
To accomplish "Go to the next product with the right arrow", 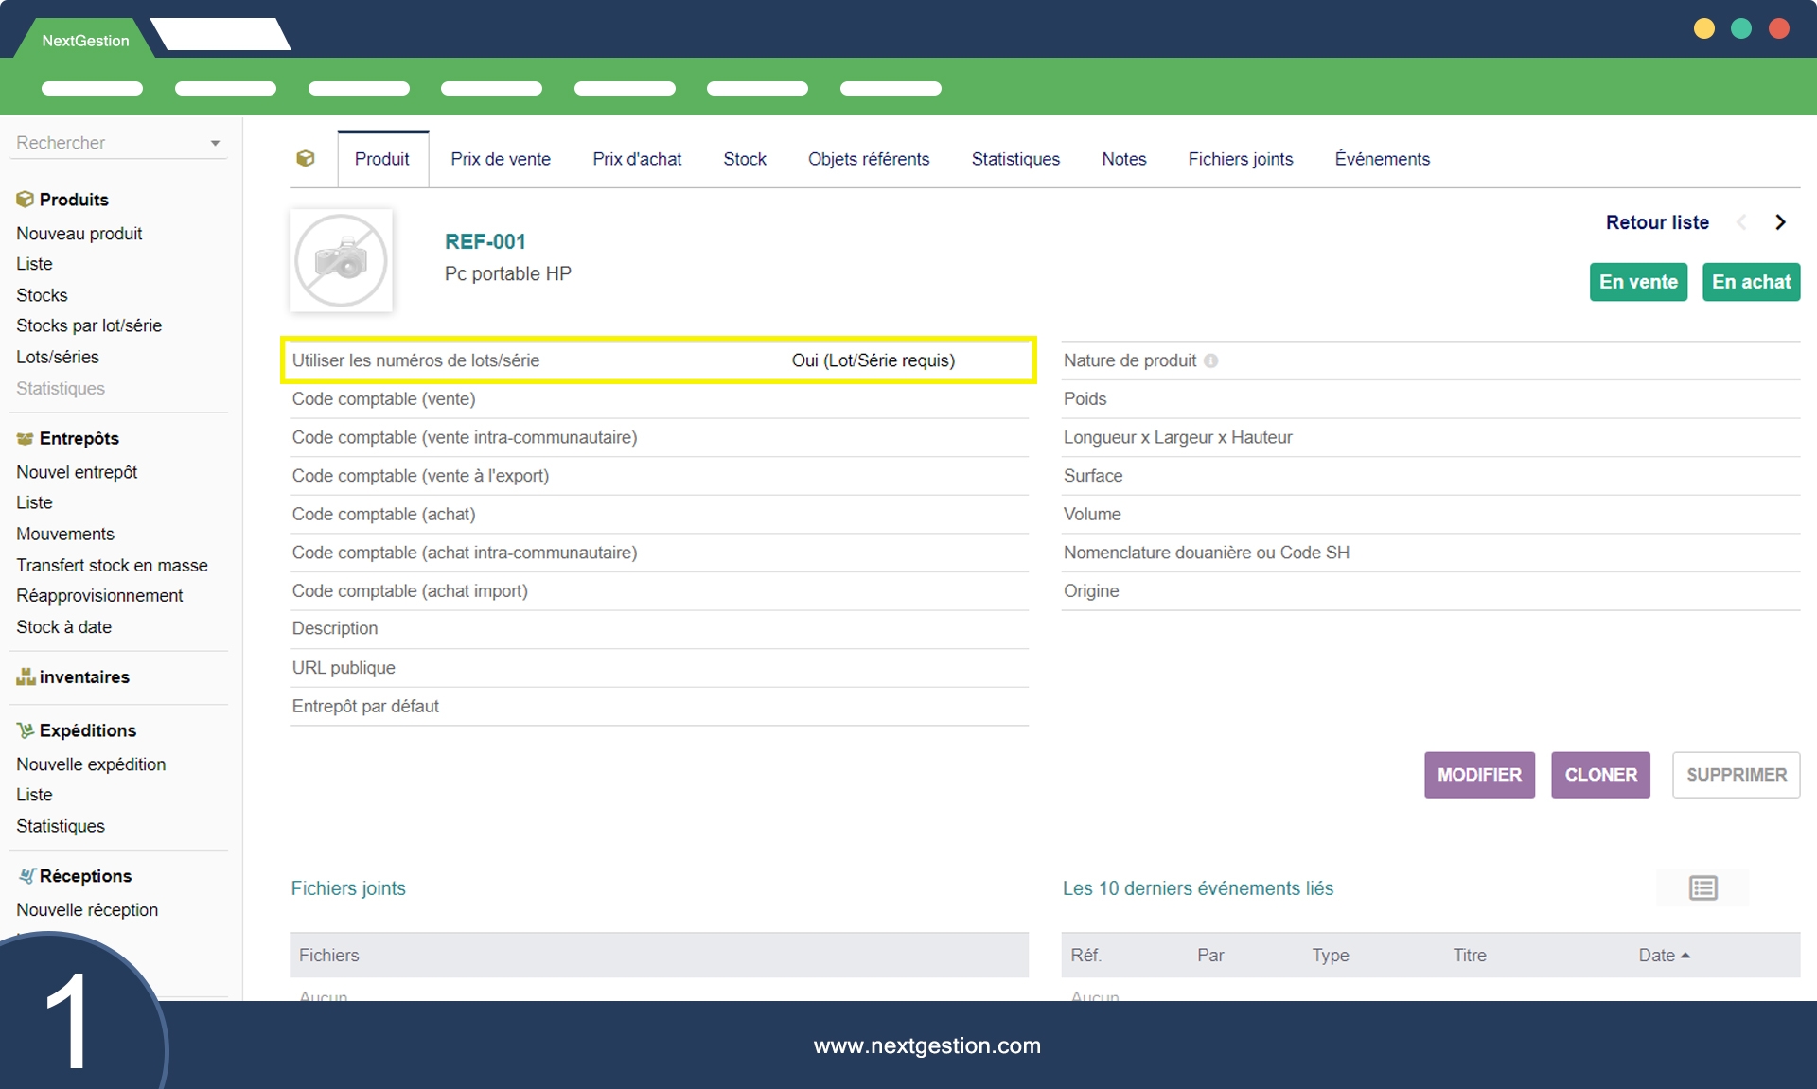I will pyautogui.click(x=1780, y=222).
